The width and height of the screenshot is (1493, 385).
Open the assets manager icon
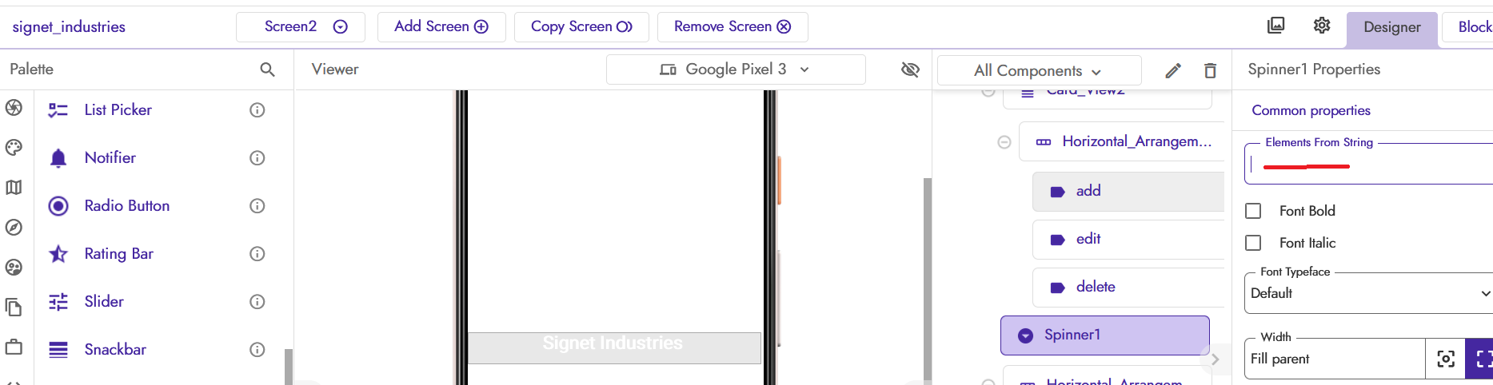1276,26
